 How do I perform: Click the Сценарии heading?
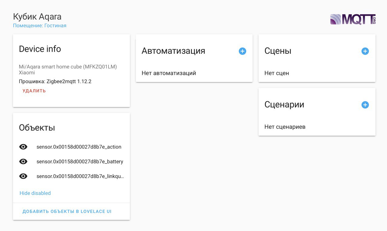(x=284, y=104)
